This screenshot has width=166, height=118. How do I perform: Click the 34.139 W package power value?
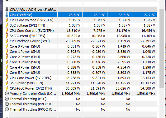[x=123, y=41]
